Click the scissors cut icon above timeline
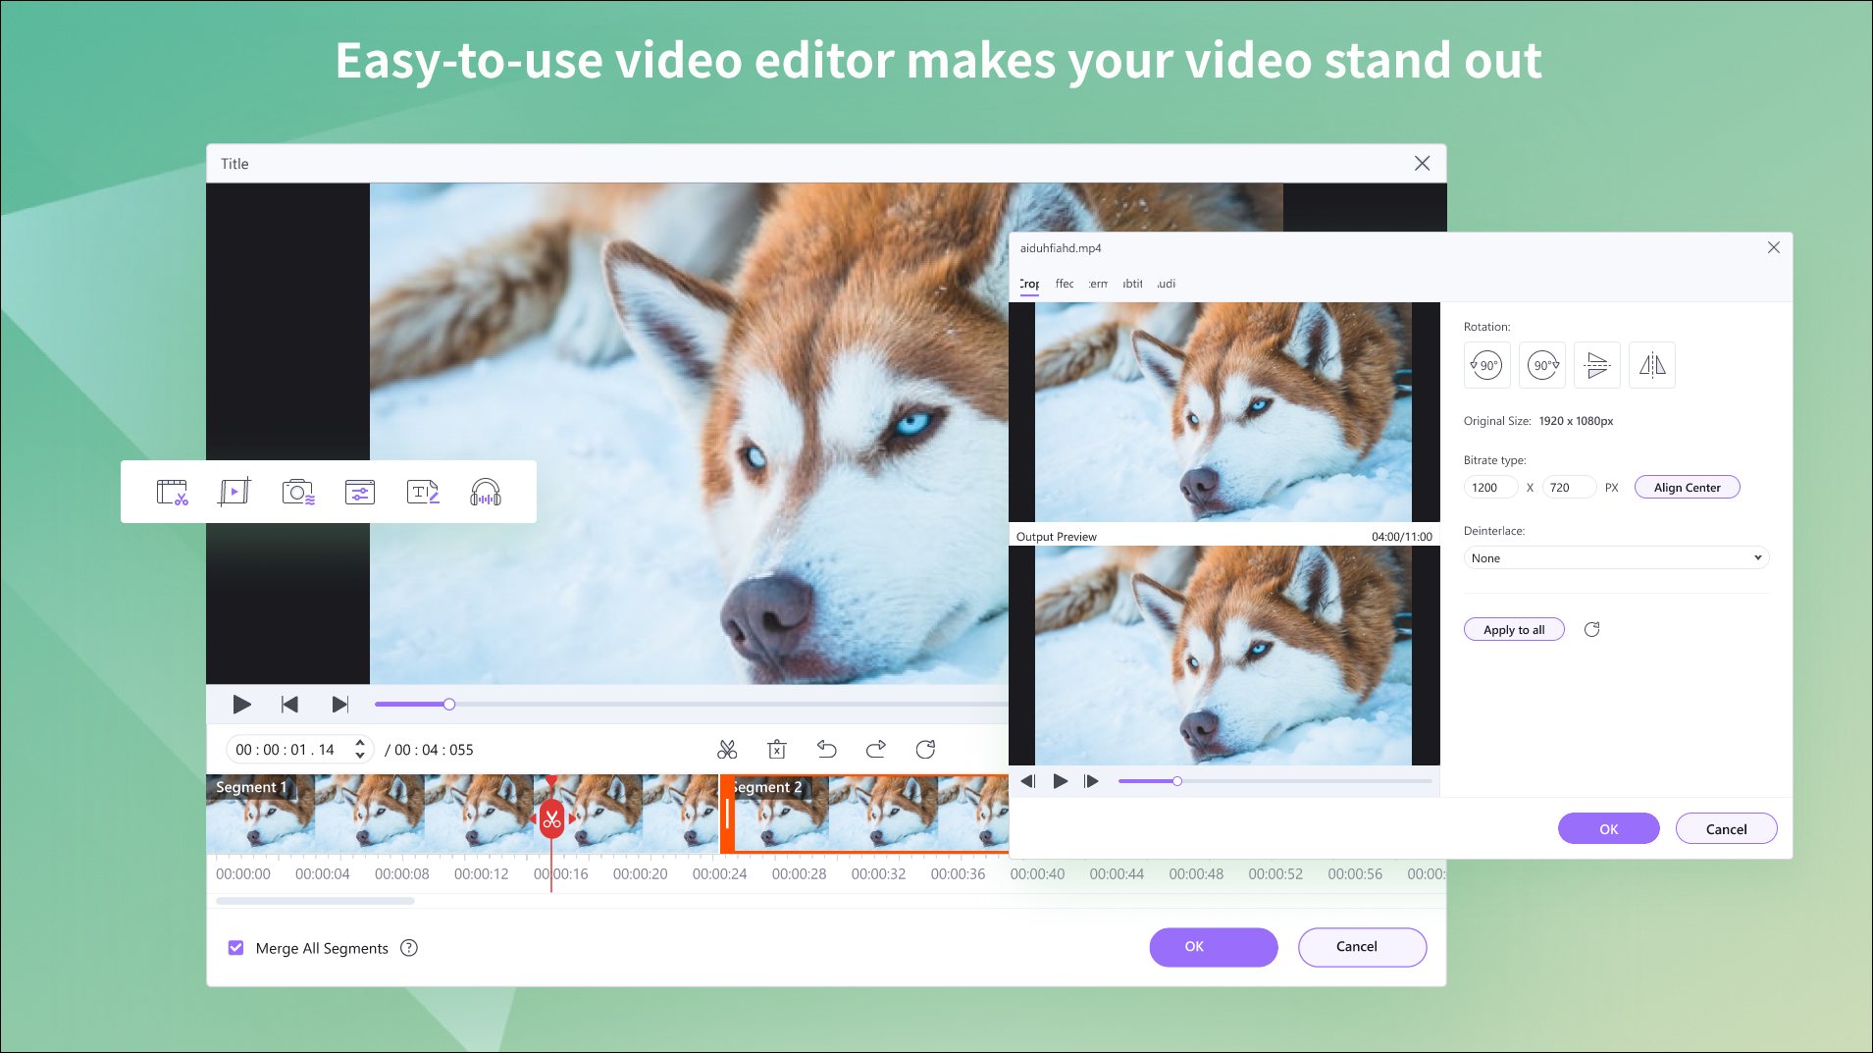This screenshot has width=1873, height=1053. (x=727, y=750)
